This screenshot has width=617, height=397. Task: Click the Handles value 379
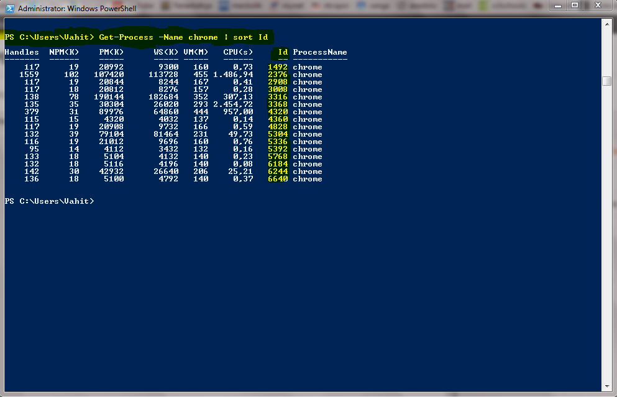pos(32,112)
